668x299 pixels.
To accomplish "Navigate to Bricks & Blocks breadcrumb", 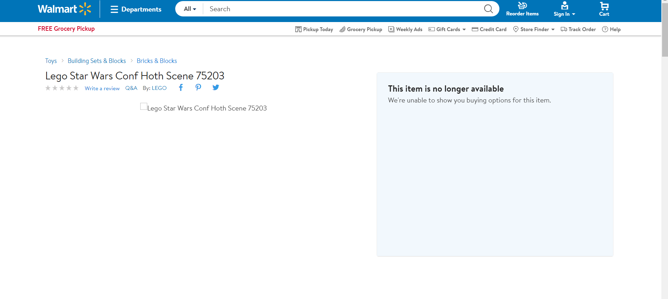I will (x=157, y=61).
